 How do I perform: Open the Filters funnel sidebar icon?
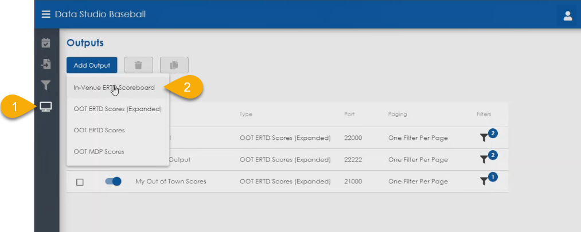[46, 85]
